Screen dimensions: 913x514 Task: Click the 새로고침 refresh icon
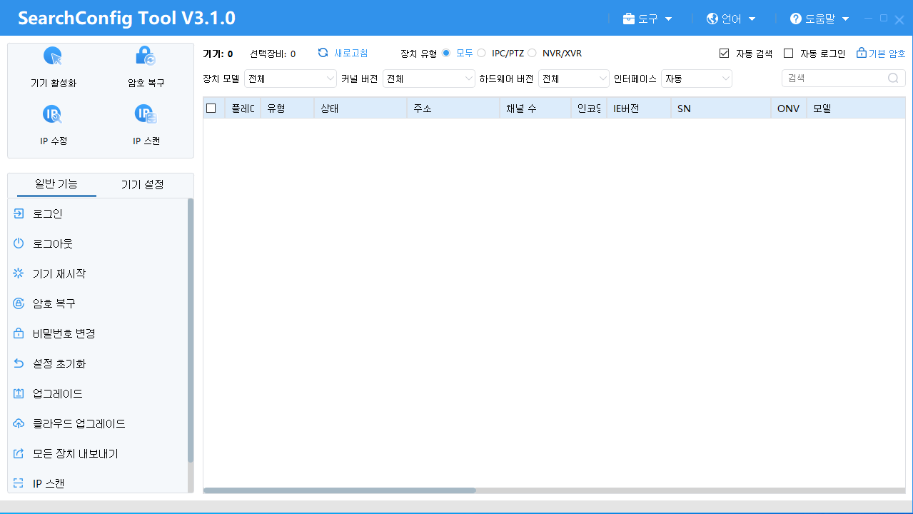323,53
